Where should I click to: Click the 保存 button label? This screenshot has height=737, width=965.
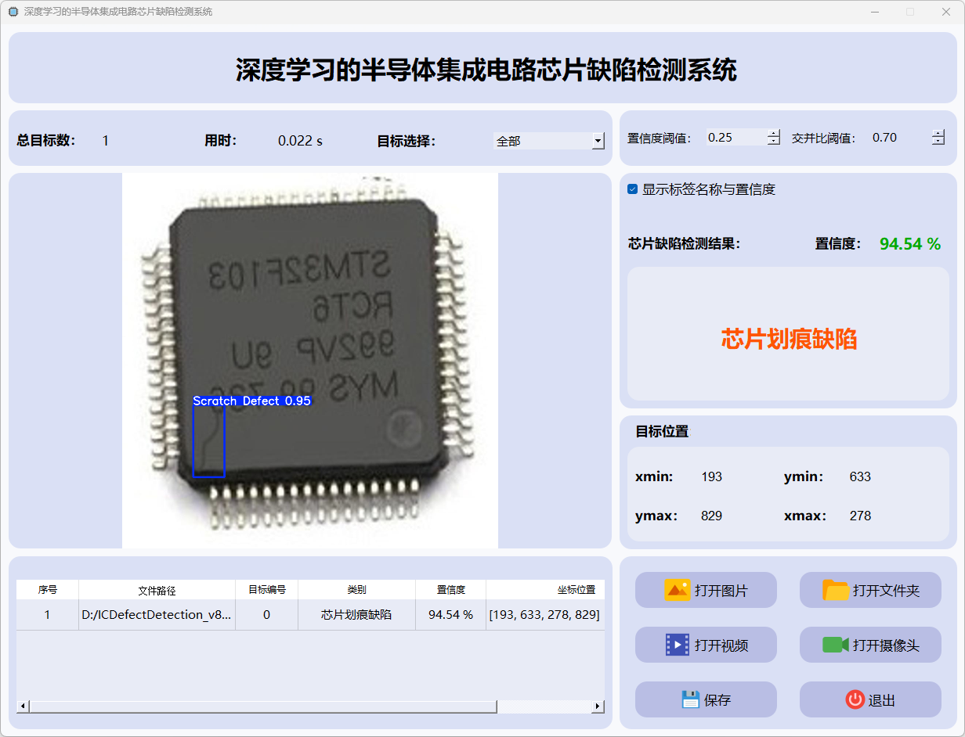717,700
